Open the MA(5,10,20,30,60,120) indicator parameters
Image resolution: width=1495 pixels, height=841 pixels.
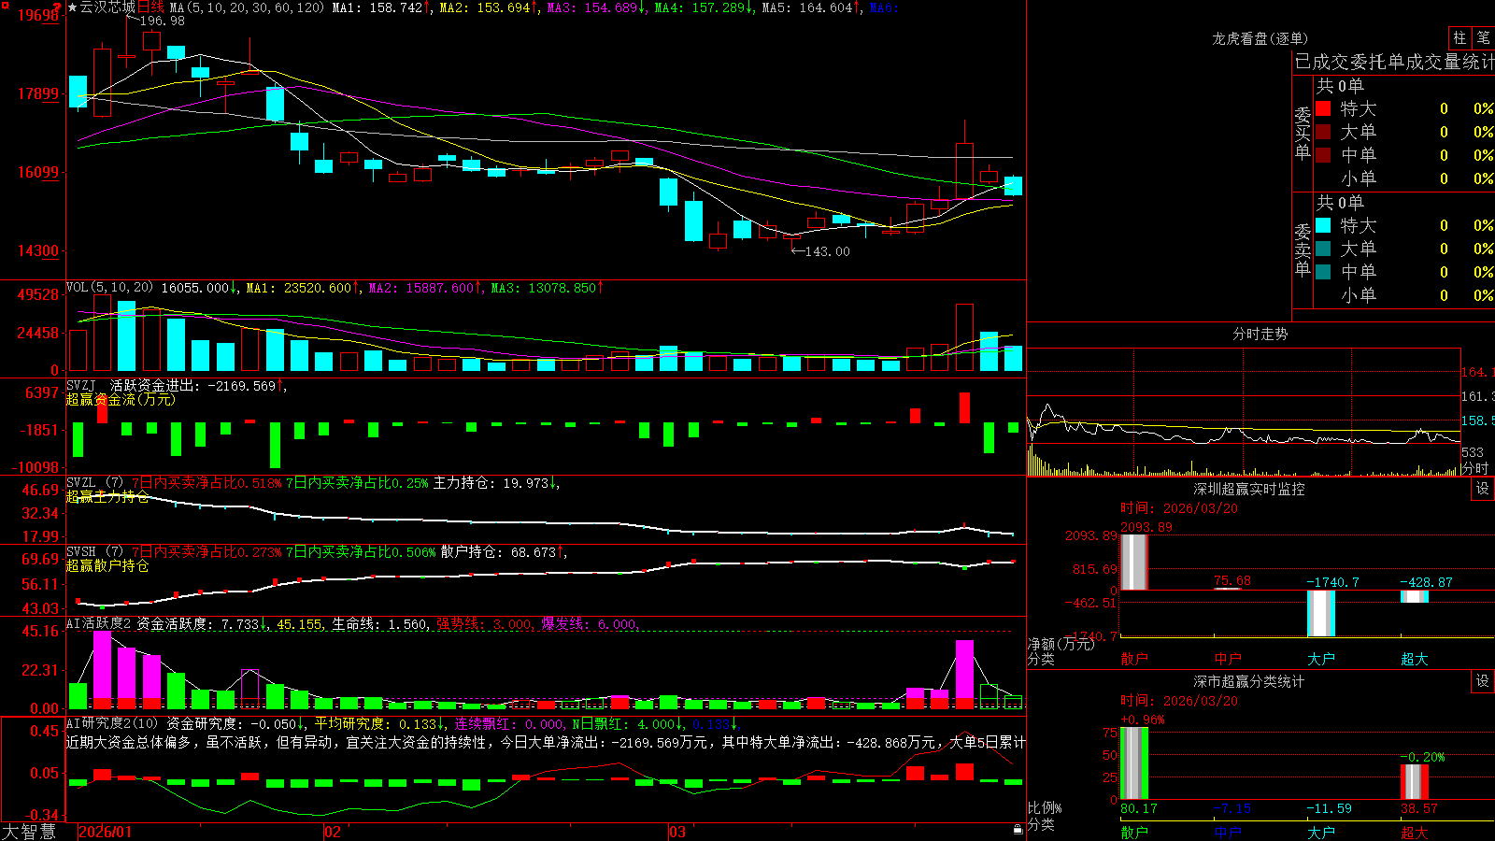click(x=247, y=7)
